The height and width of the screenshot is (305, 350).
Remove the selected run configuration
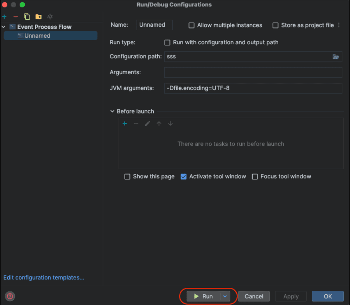pos(15,17)
